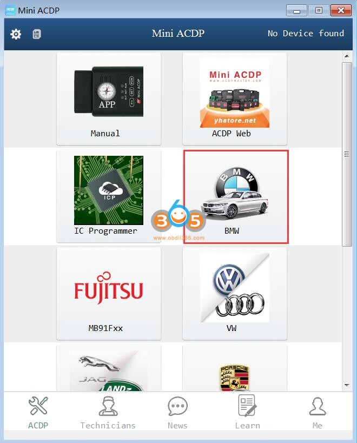Viewport: 357px width, 443px height.
Task: Click the scrollbar up arrow
Action: [347, 56]
